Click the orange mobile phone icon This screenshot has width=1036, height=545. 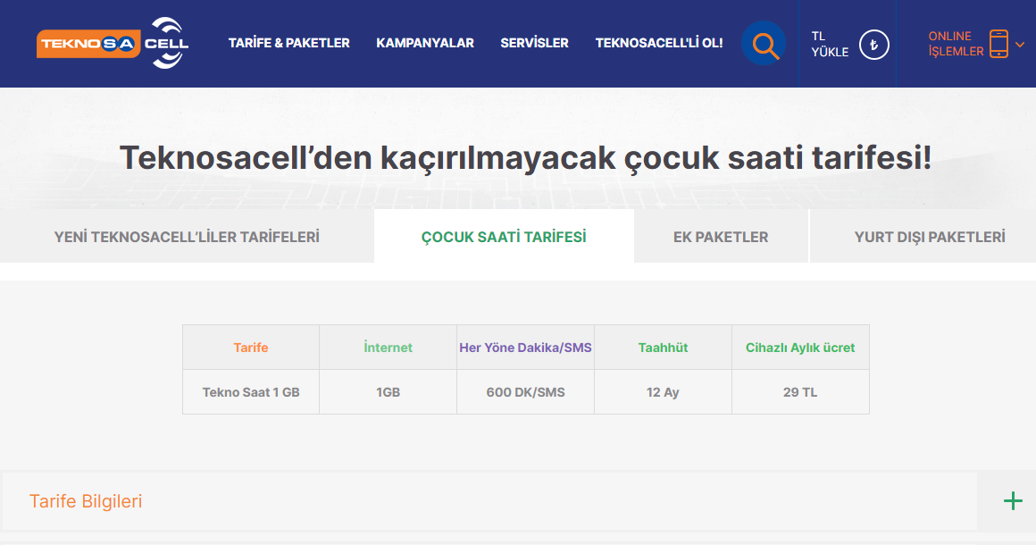998,44
